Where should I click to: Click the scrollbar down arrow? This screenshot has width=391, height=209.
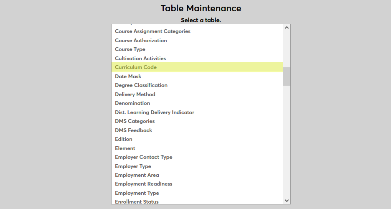(287, 201)
